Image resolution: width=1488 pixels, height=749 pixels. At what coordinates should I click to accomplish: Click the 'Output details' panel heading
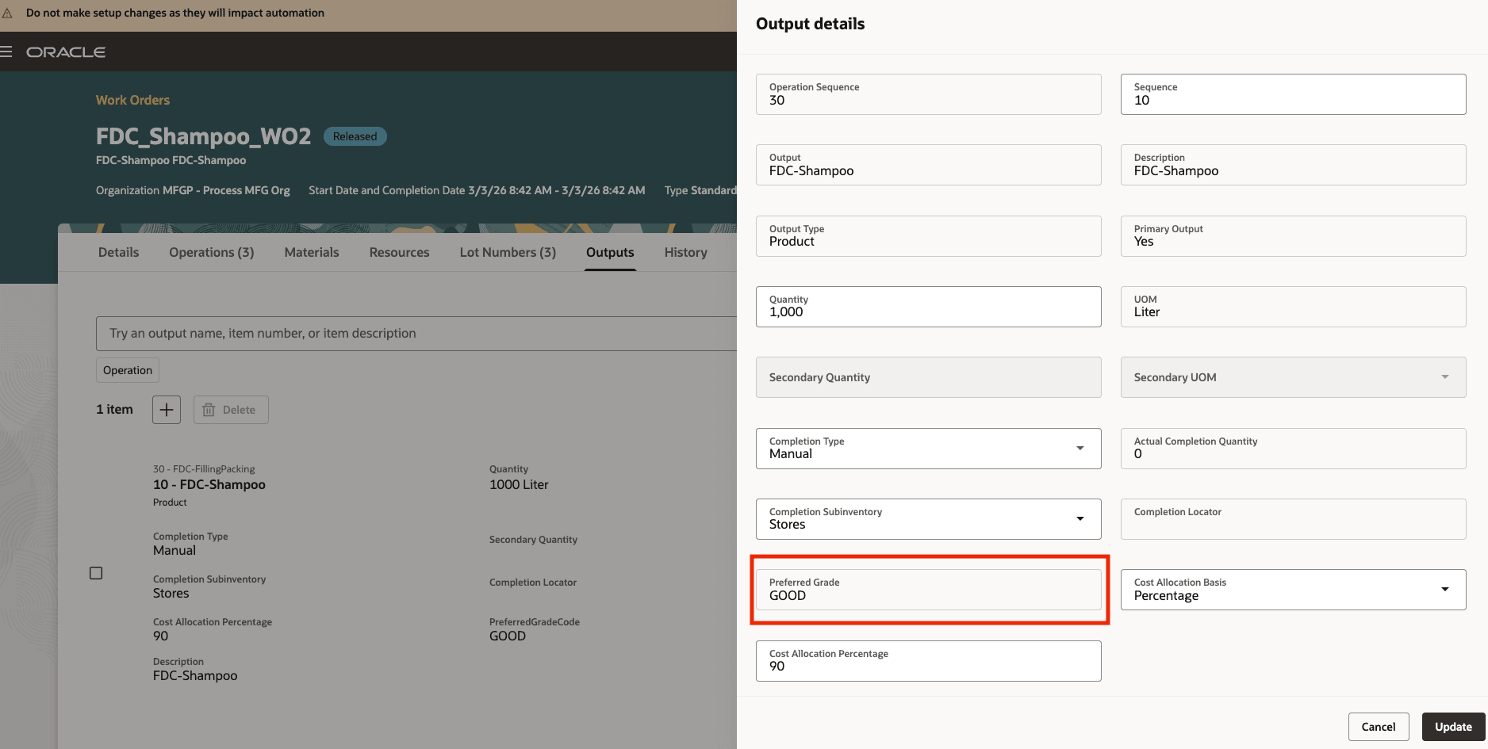pyautogui.click(x=810, y=24)
